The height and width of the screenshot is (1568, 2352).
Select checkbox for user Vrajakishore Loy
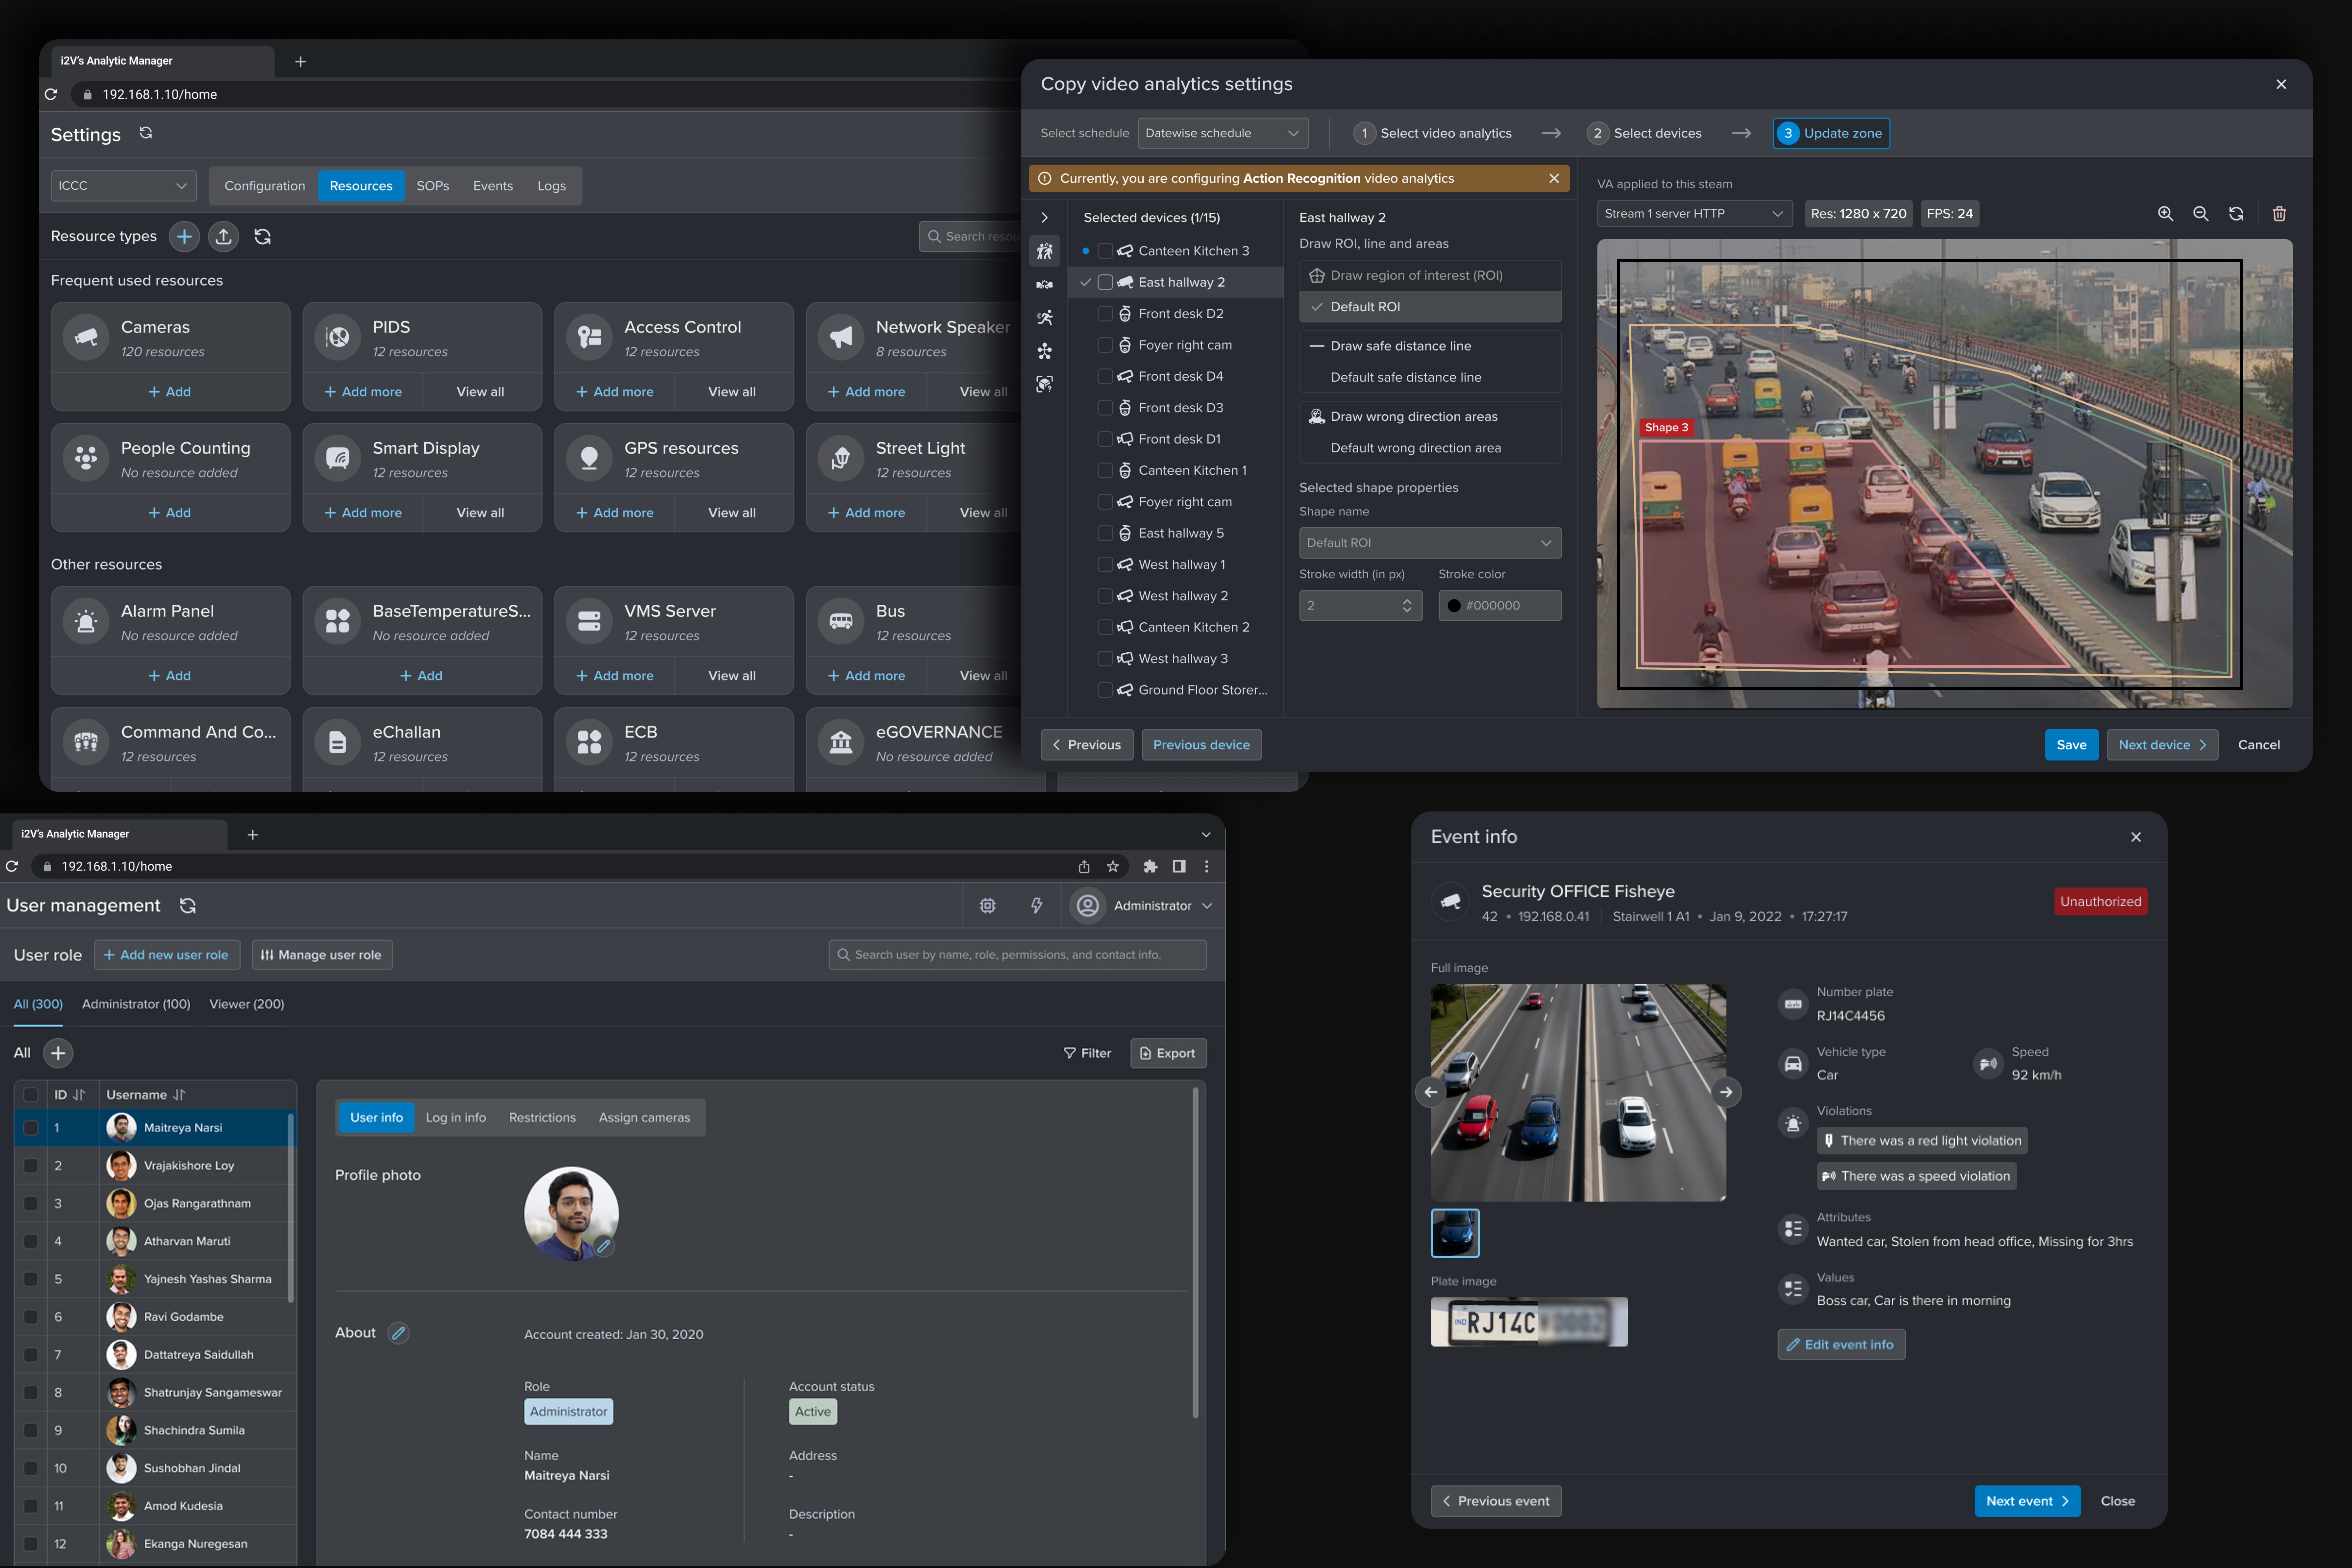coord(31,1166)
